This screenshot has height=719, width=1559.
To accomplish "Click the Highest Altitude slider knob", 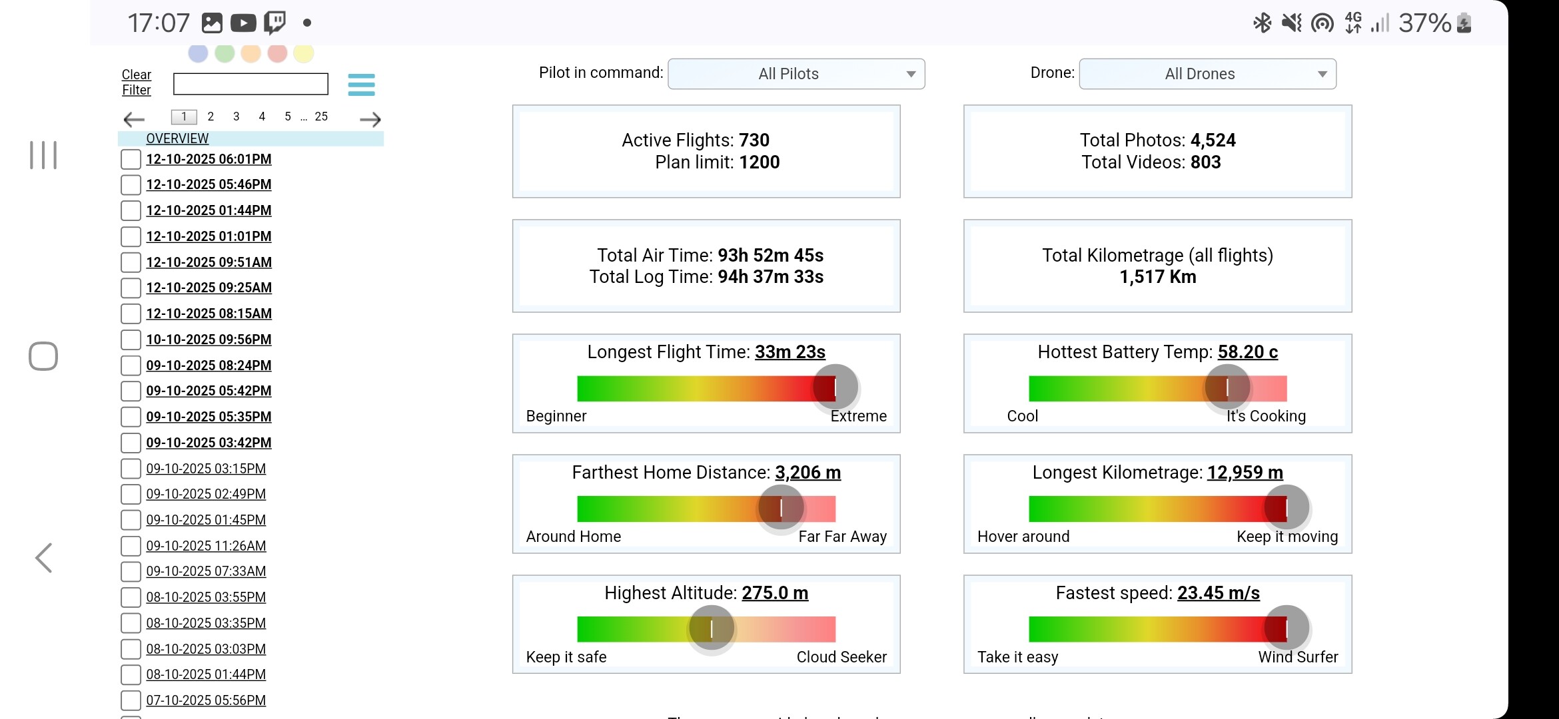I will point(711,628).
